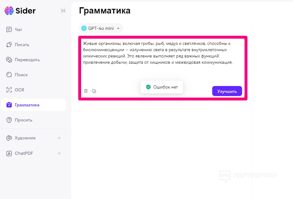Click inside the grammar text field
The image size is (293, 199).
point(162,72)
